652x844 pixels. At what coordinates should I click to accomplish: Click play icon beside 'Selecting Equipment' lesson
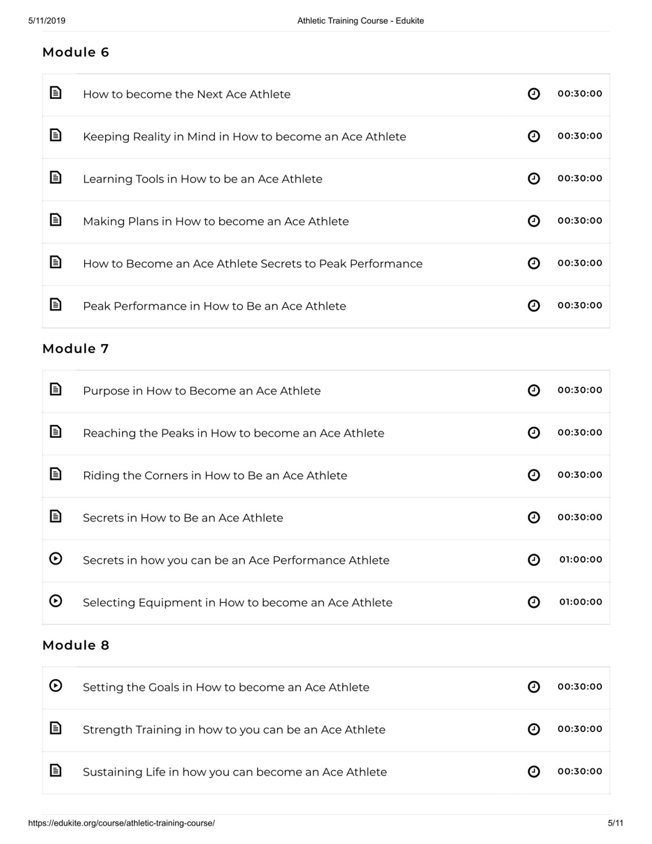(56, 601)
